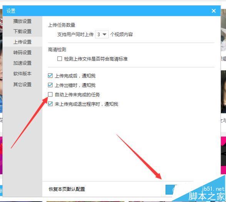Close the 设置 dialog
The width and height of the screenshot is (226, 202).
coord(214,11)
